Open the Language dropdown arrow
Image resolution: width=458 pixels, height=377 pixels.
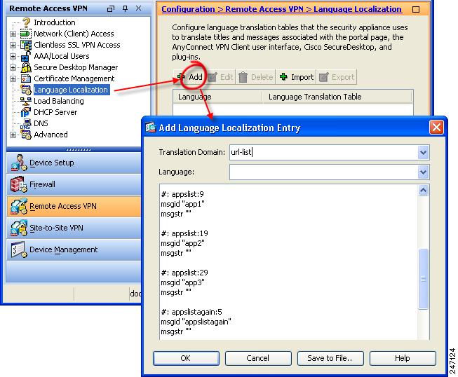(x=423, y=172)
